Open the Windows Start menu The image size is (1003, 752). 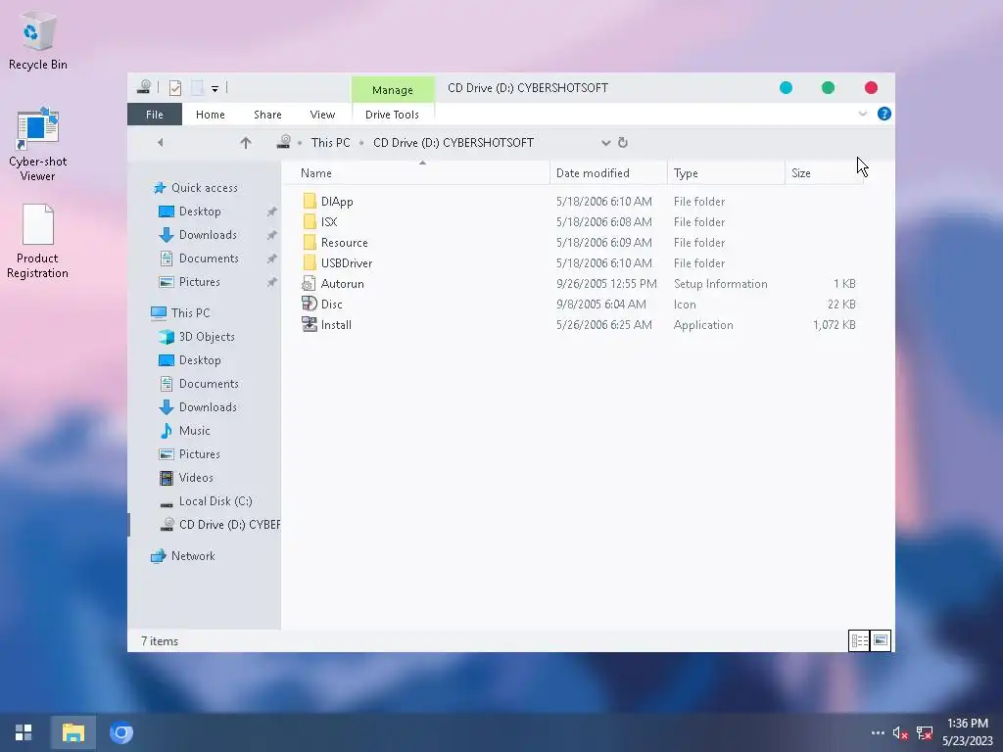tap(24, 732)
